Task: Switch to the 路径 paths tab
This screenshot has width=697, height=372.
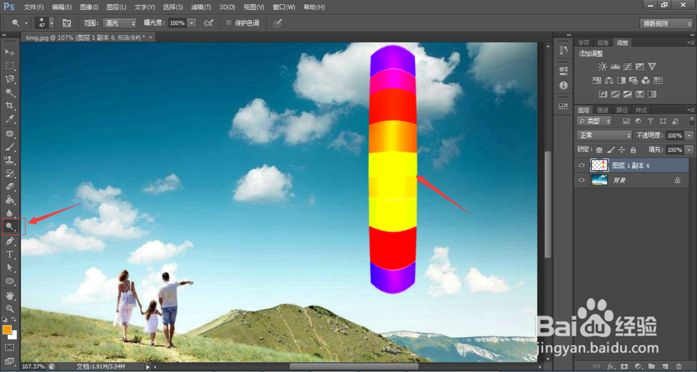Action: pyautogui.click(x=622, y=110)
